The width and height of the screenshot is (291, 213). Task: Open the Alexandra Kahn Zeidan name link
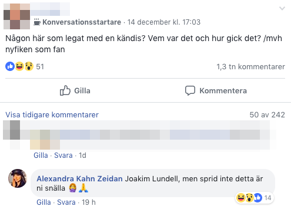(x=79, y=179)
